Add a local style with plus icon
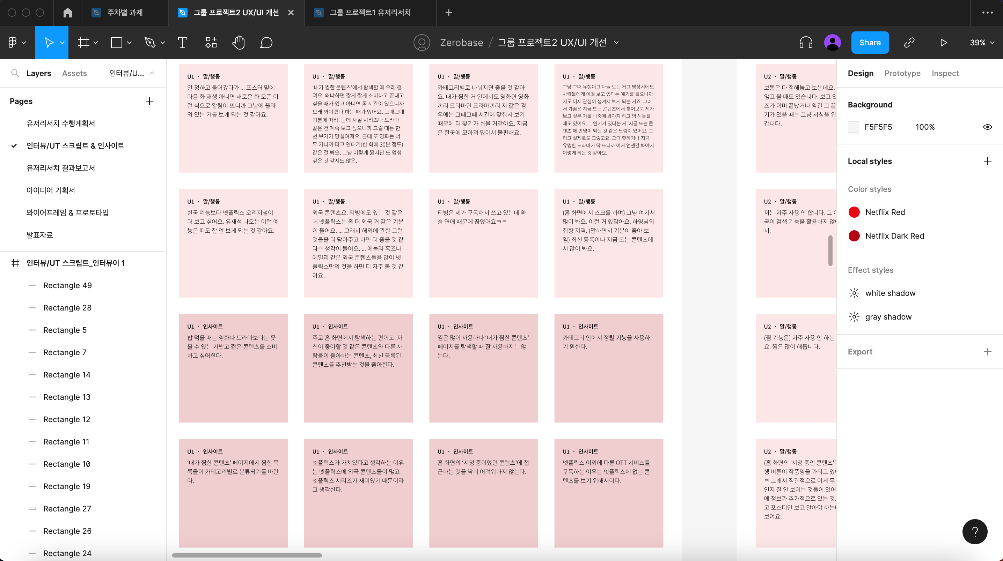The image size is (1003, 561). pos(987,161)
